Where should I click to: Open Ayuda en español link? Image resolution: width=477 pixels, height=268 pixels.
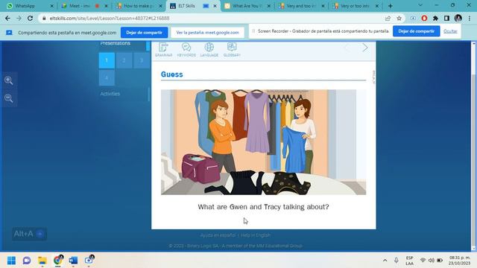(x=218, y=235)
